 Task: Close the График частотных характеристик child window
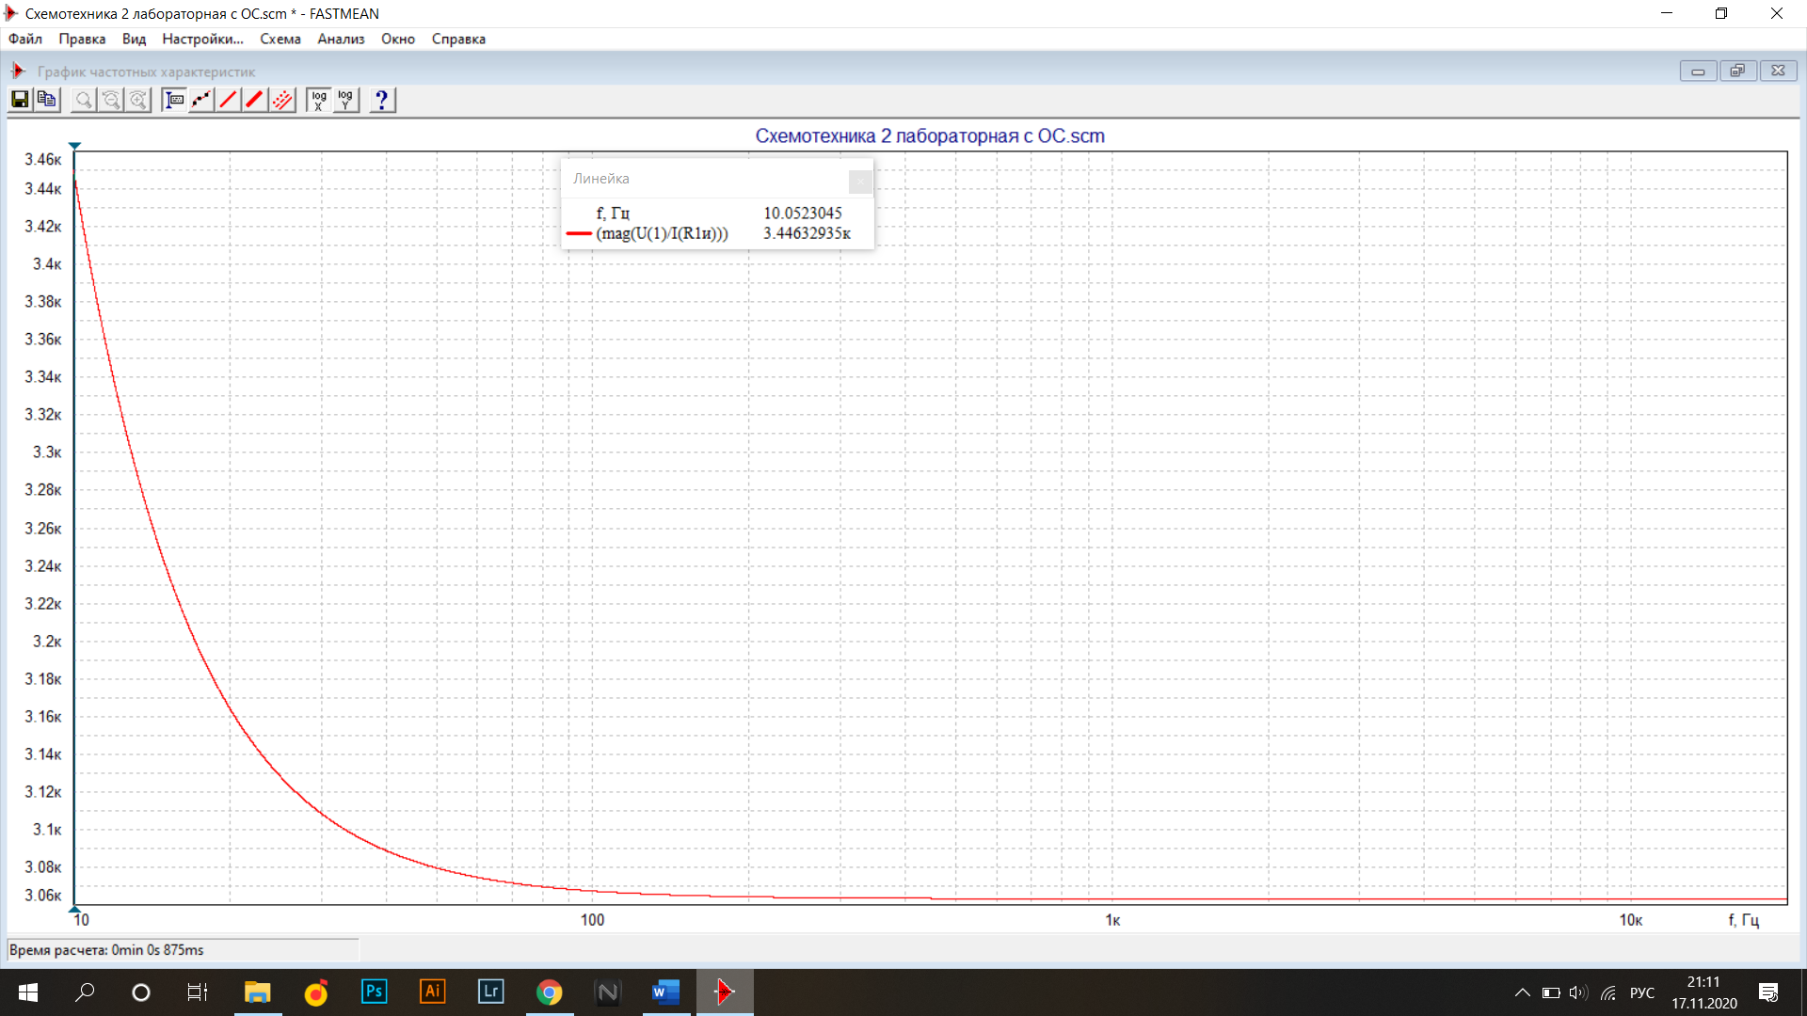1778,71
